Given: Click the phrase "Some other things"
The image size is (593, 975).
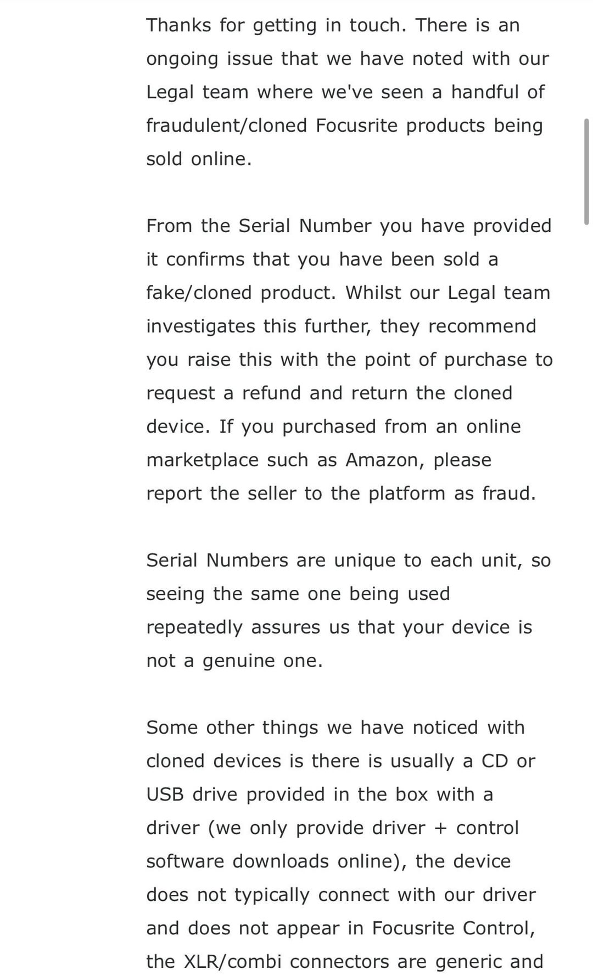Looking at the screenshot, I should click(231, 728).
